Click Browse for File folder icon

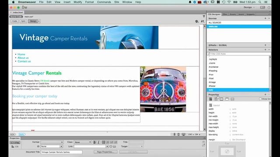pyautogui.click(x=115, y=147)
